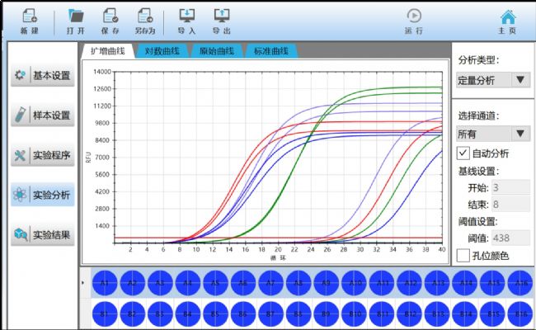The height and width of the screenshot is (330, 536).
Task: Disable the 自动分析 checkbox
Action: 463,153
